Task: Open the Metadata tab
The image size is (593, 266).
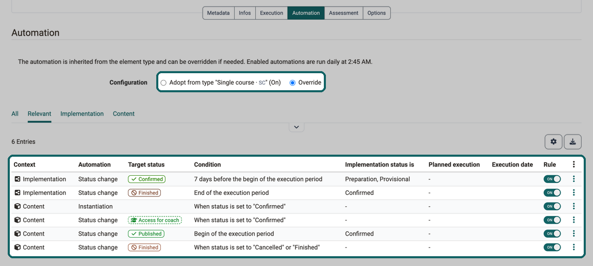Action: pos(219,13)
